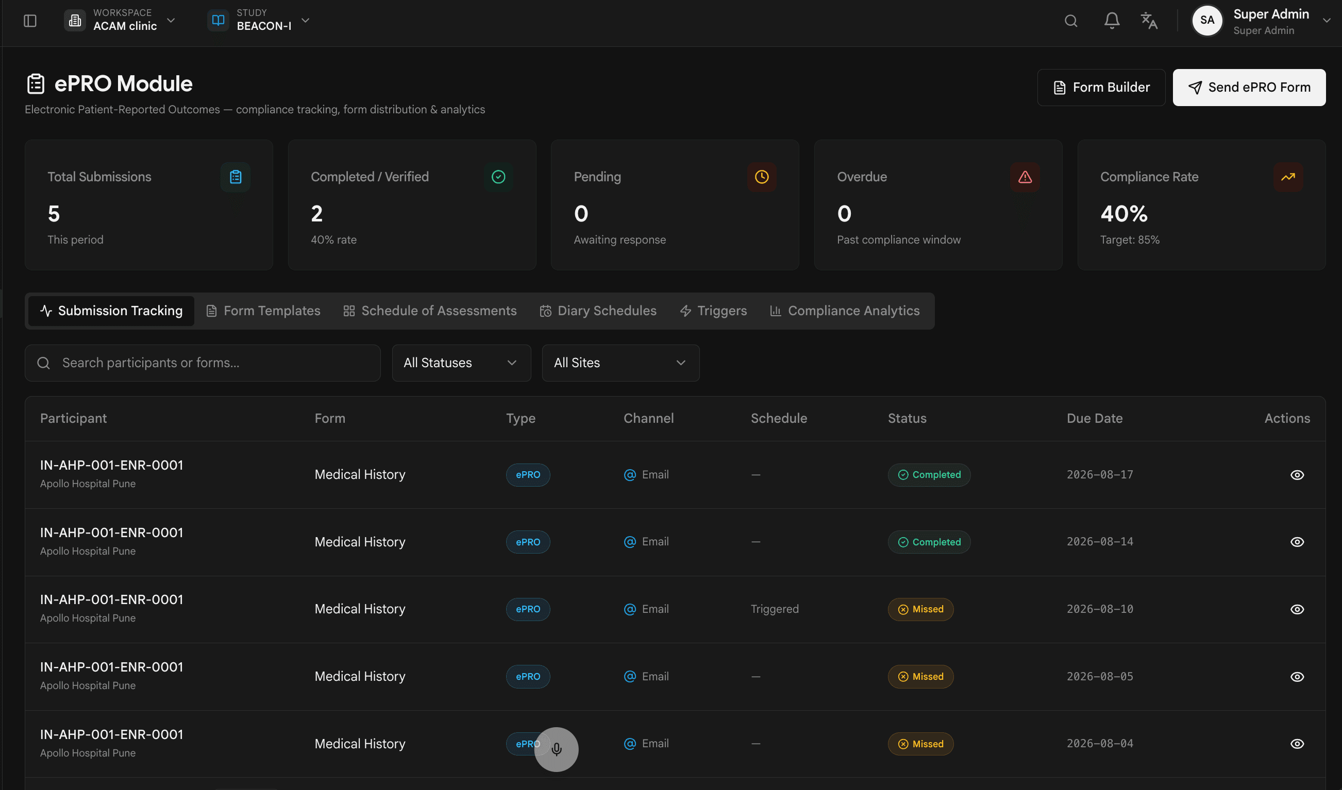This screenshot has height=790, width=1342.
Task: Click the Completed / Verified check icon
Action: 498,177
